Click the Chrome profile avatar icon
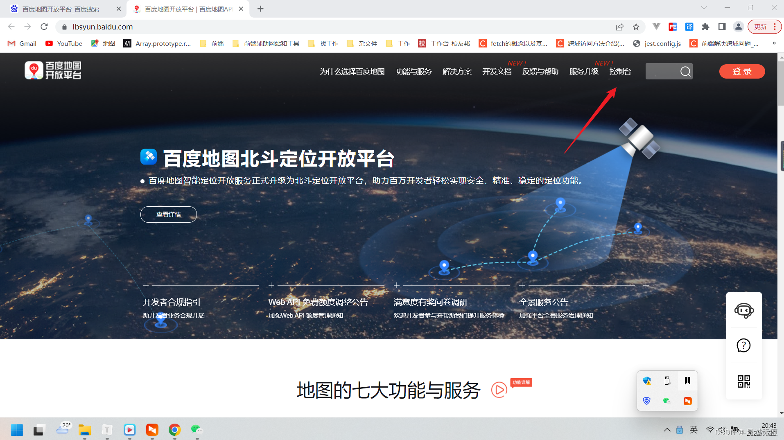Screen dimensions: 784x440 click(x=738, y=27)
